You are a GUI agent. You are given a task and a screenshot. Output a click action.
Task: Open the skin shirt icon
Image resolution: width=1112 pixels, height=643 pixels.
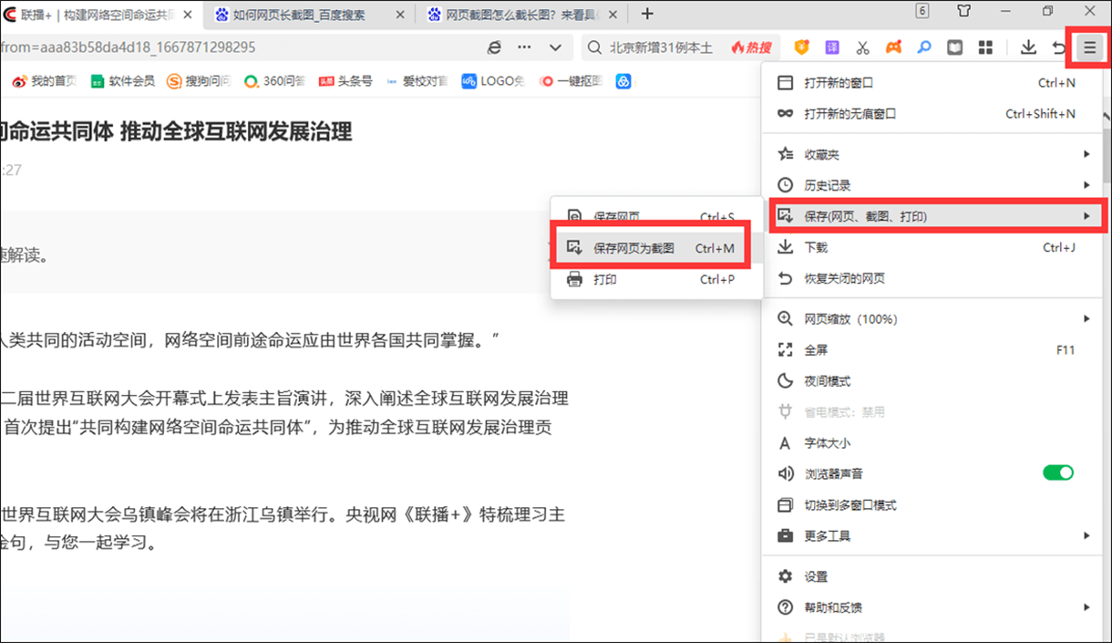pos(963,12)
